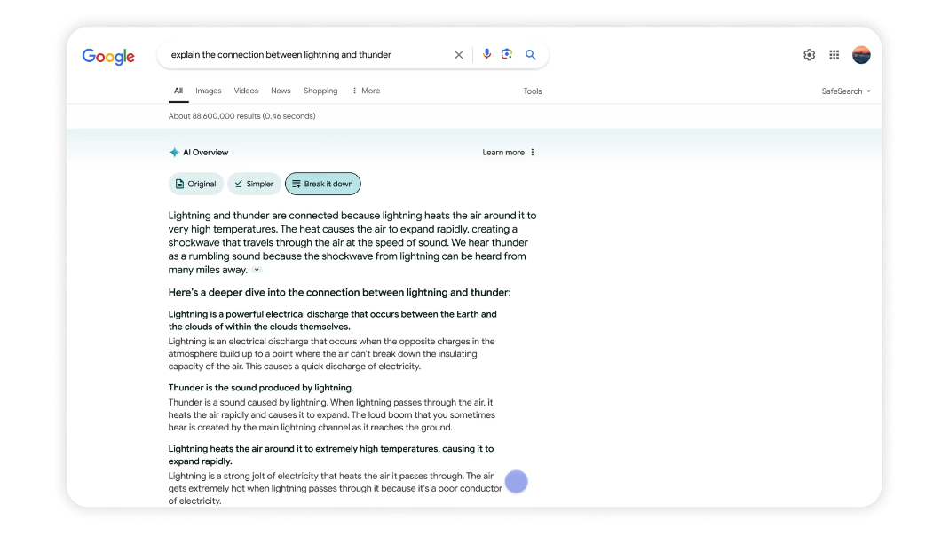Switch to the Images tab
Image resolution: width=949 pixels, height=536 pixels.
tap(209, 91)
